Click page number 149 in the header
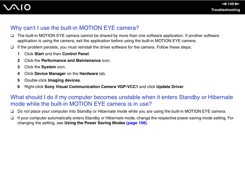This screenshot has height=173, width=245. click(231, 4)
